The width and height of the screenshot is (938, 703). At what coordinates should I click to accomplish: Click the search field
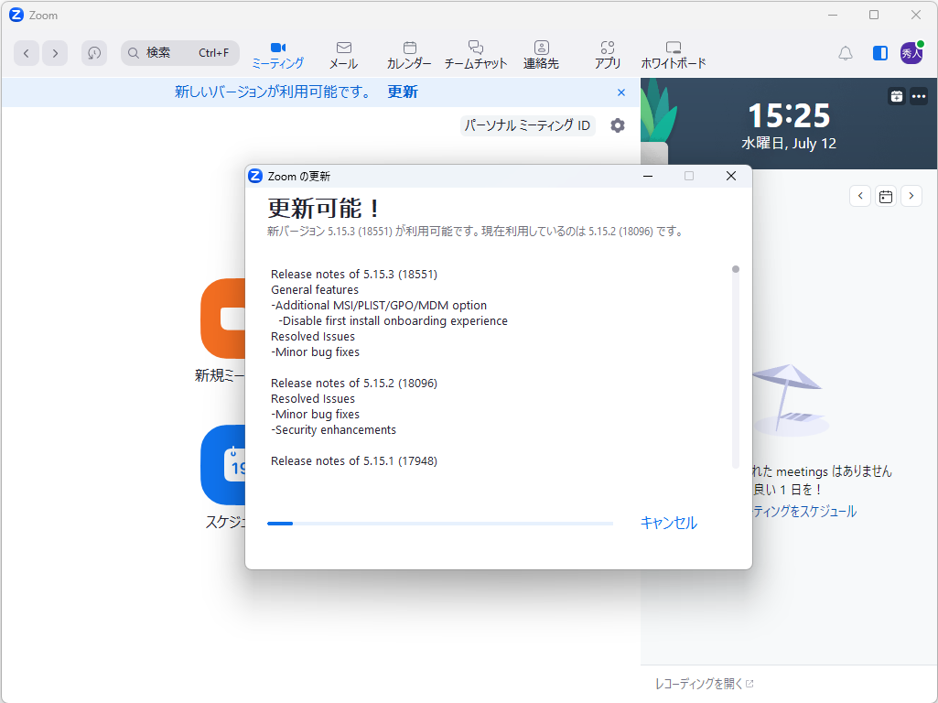pyautogui.click(x=179, y=53)
